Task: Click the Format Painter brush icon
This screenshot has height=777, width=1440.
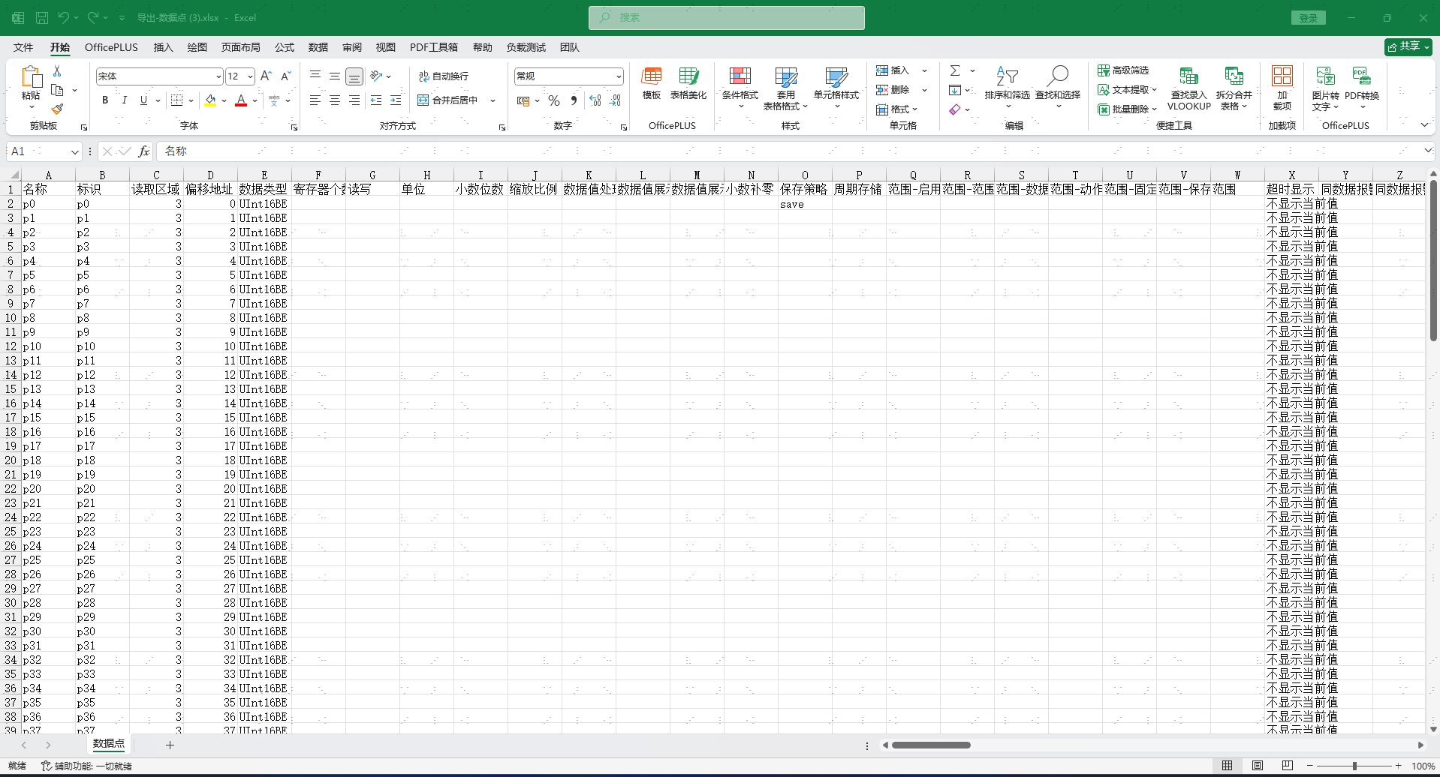Action: point(57,109)
